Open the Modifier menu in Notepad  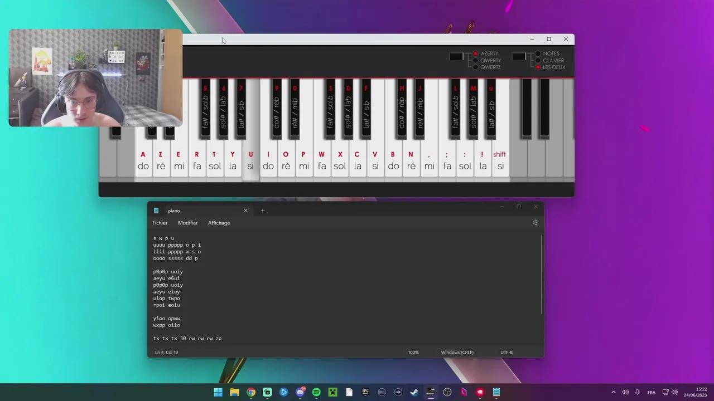point(188,223)
